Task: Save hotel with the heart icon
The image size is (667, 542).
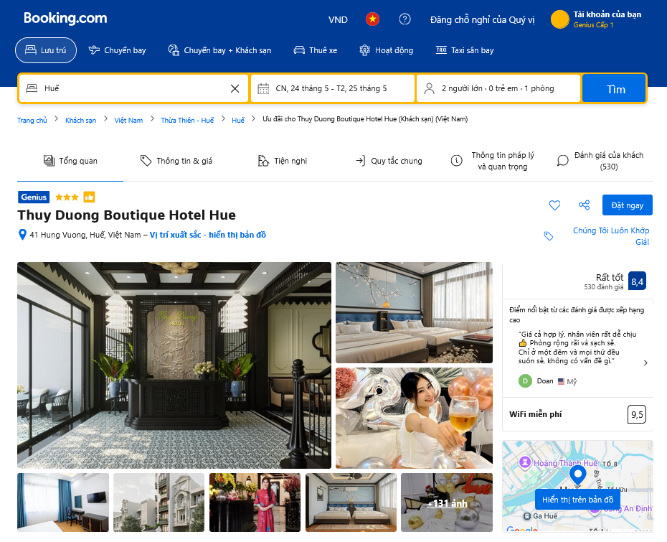Action: click(554, 205)
